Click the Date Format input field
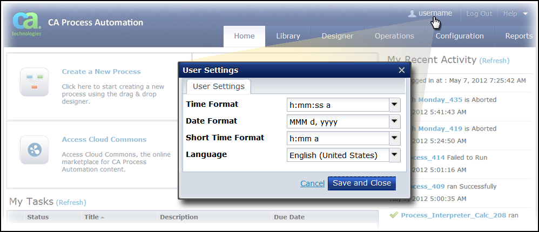Viewport: 539px width, 232px height. click(338, 122)
